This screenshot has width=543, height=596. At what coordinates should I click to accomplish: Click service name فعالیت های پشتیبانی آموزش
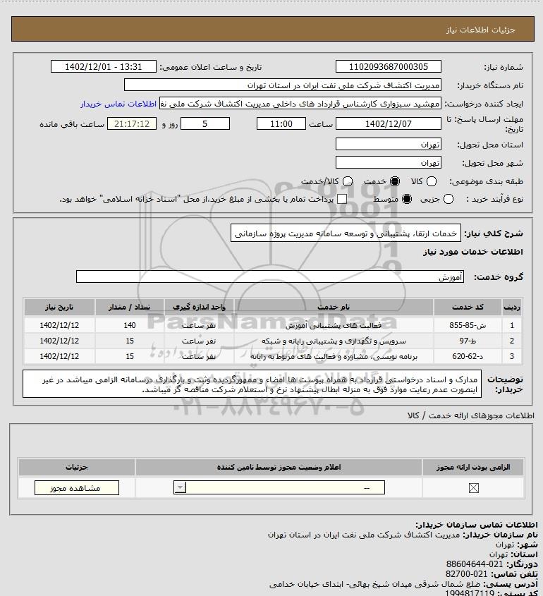point(334,325)
